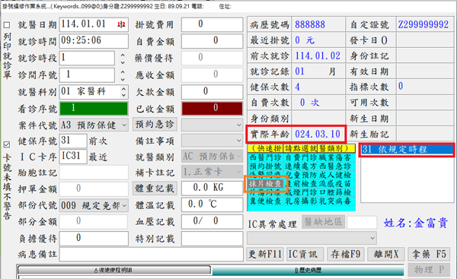The width and height of the screenshot is (457, 279).
Task: Choose 乳房攝影 from the quick grid
Action: [x=301, y=201]
